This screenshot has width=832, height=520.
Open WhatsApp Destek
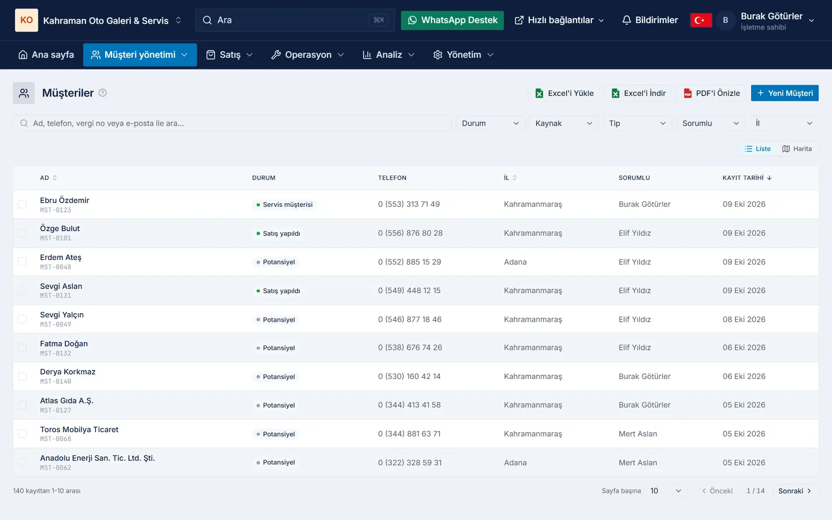452,20
